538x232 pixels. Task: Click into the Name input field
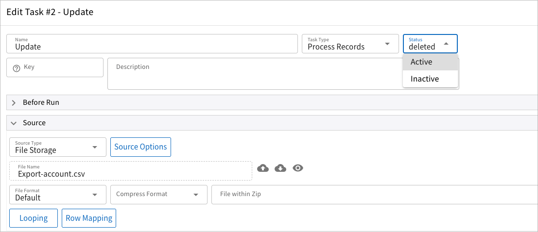pos(152,47)
